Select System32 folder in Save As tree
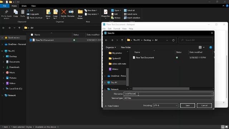229x129 pixels. point(115,58)
